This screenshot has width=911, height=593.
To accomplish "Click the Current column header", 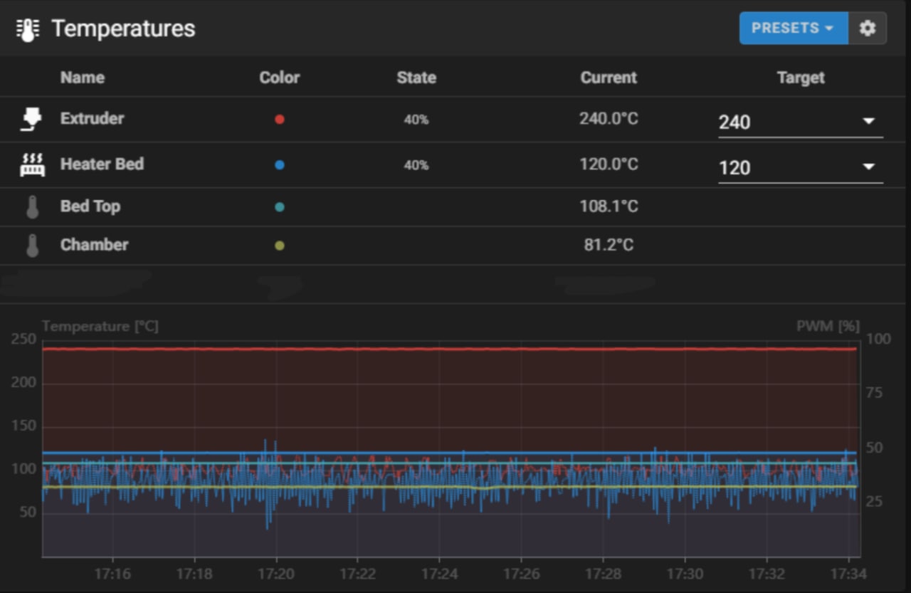I will pos(609,78).
